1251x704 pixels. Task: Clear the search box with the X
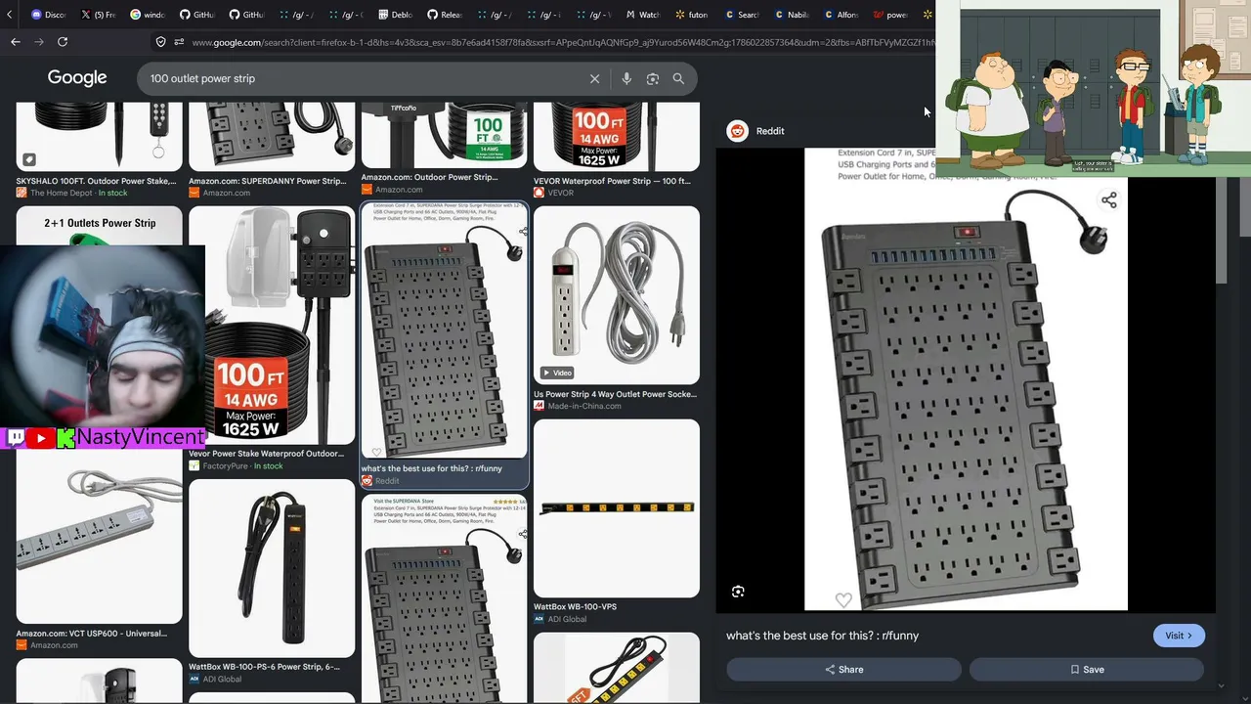tap(594, 79)
